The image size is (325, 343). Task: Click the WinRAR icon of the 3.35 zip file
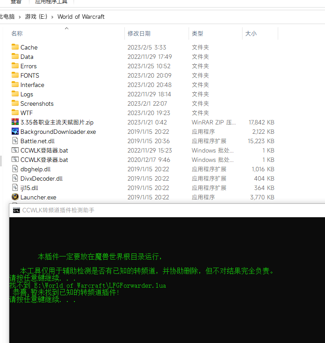point(15,122)
